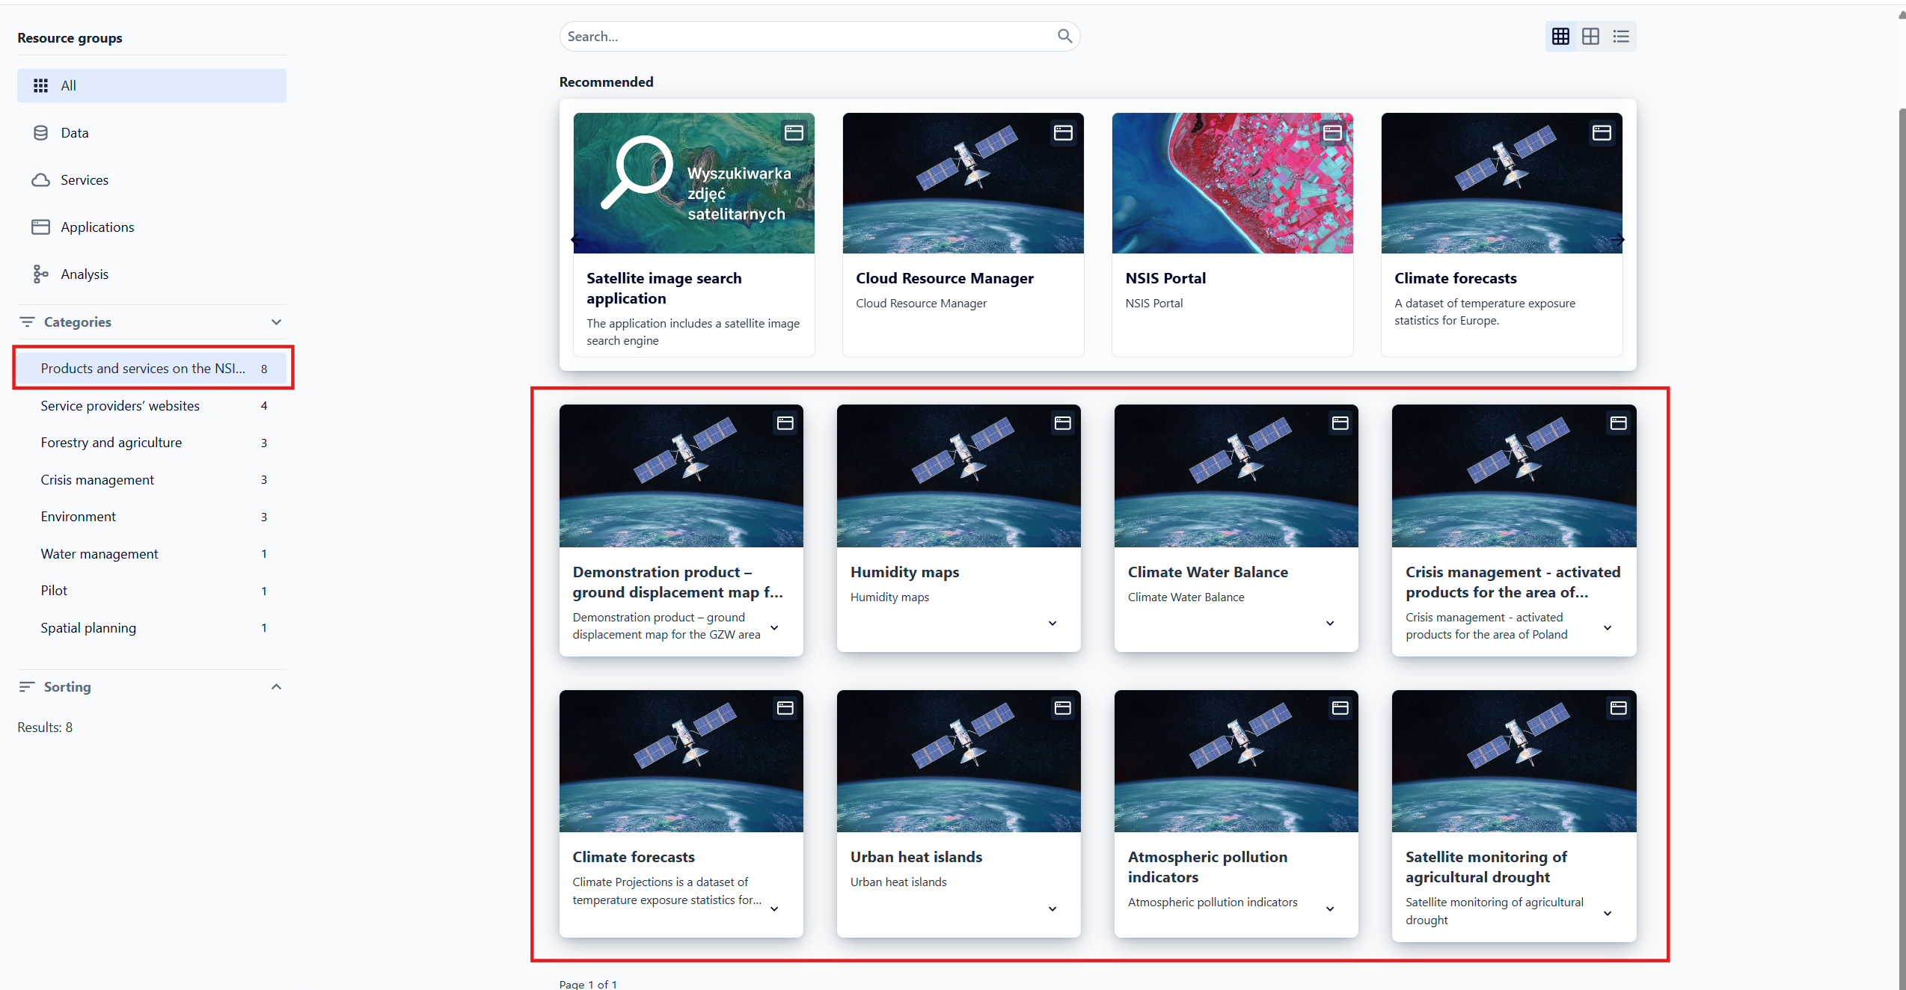The width and height of the screenshot is (1906, 990).
Task: Open Atmospheric pollution indicators card title
Action: (x=1207, y=867)
